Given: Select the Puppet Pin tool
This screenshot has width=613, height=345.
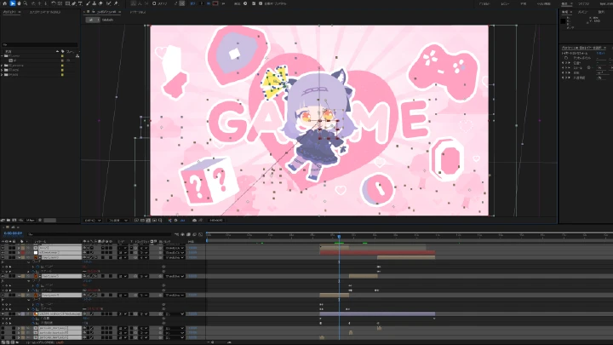Looking at the screenshot, I should [x=116, y=3].
